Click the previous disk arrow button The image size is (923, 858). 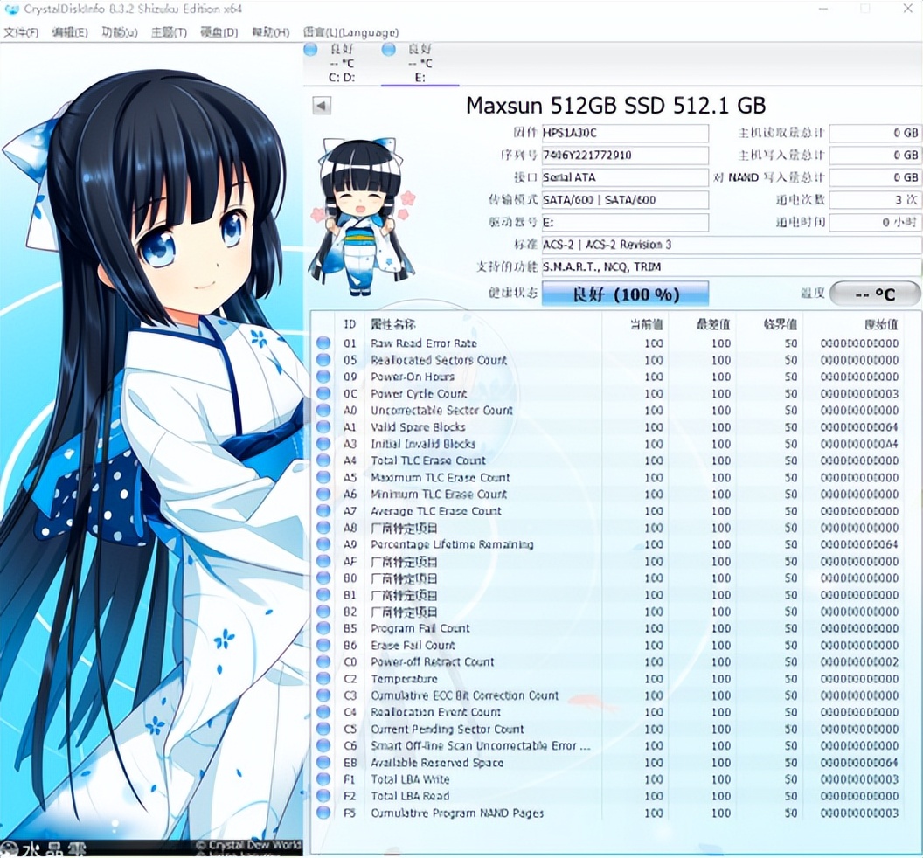pos(322,106)
